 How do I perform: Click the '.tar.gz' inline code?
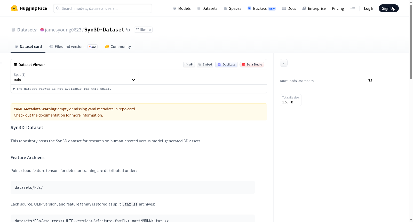pyautogui.click(x=130, y=204)
